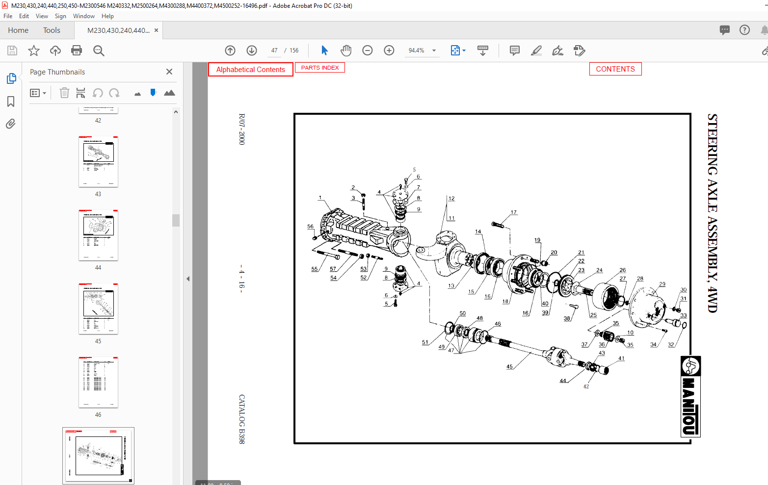Rotate pages clockwise
This screenshot has height=485, width=768.
[x=114, y=93]
